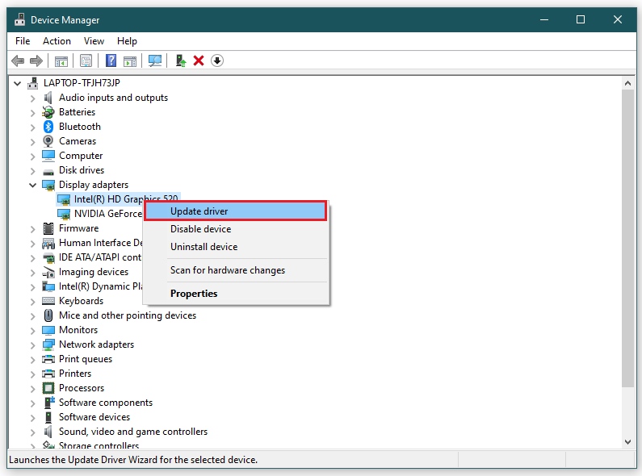Click red X Uninstall device toolbar icon

coord(199,61)
